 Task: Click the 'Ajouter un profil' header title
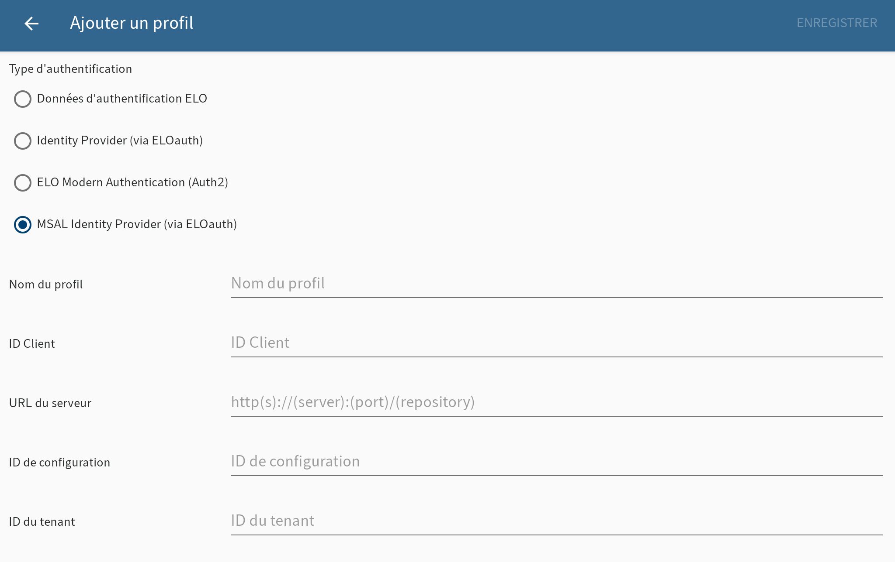point(132,23)
